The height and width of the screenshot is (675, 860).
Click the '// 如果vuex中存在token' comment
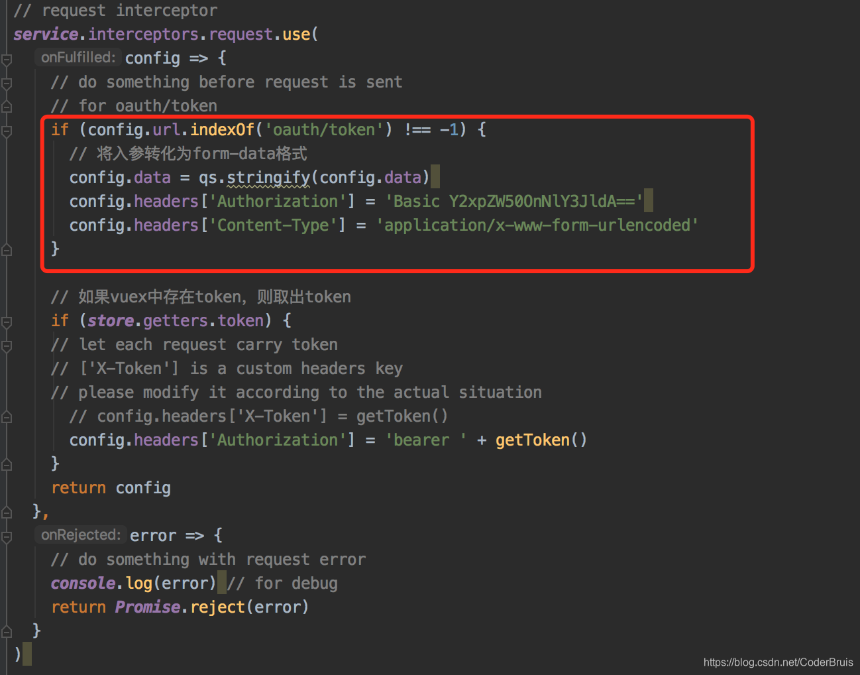pos(201,296)
